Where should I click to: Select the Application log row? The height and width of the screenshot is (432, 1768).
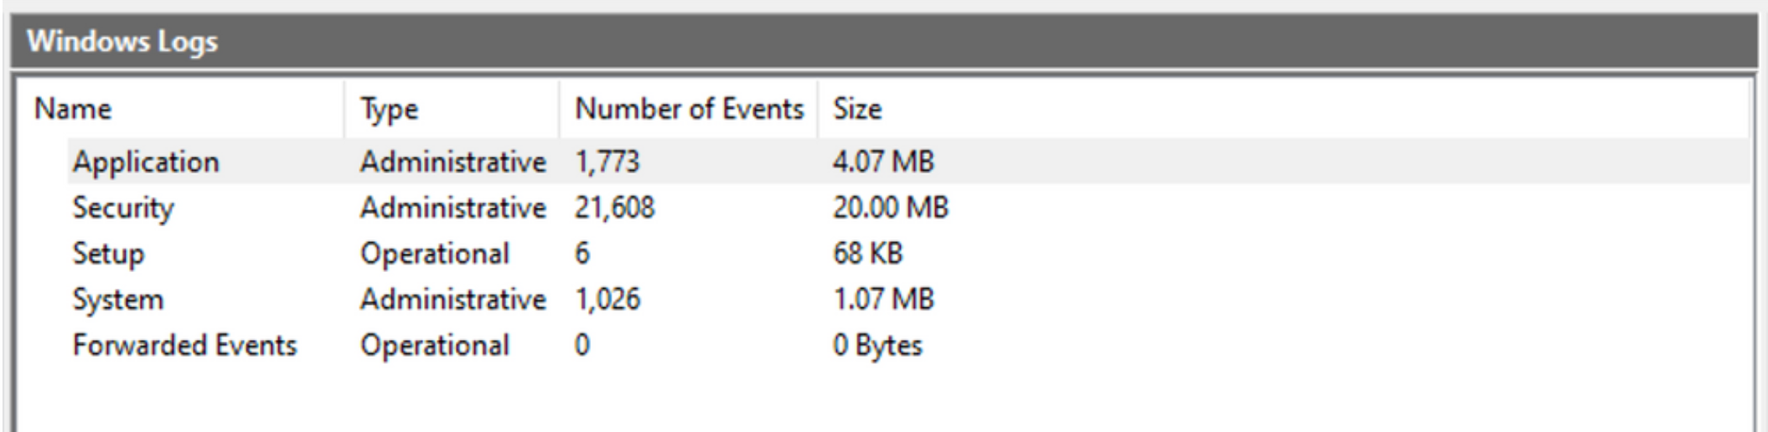146,162
